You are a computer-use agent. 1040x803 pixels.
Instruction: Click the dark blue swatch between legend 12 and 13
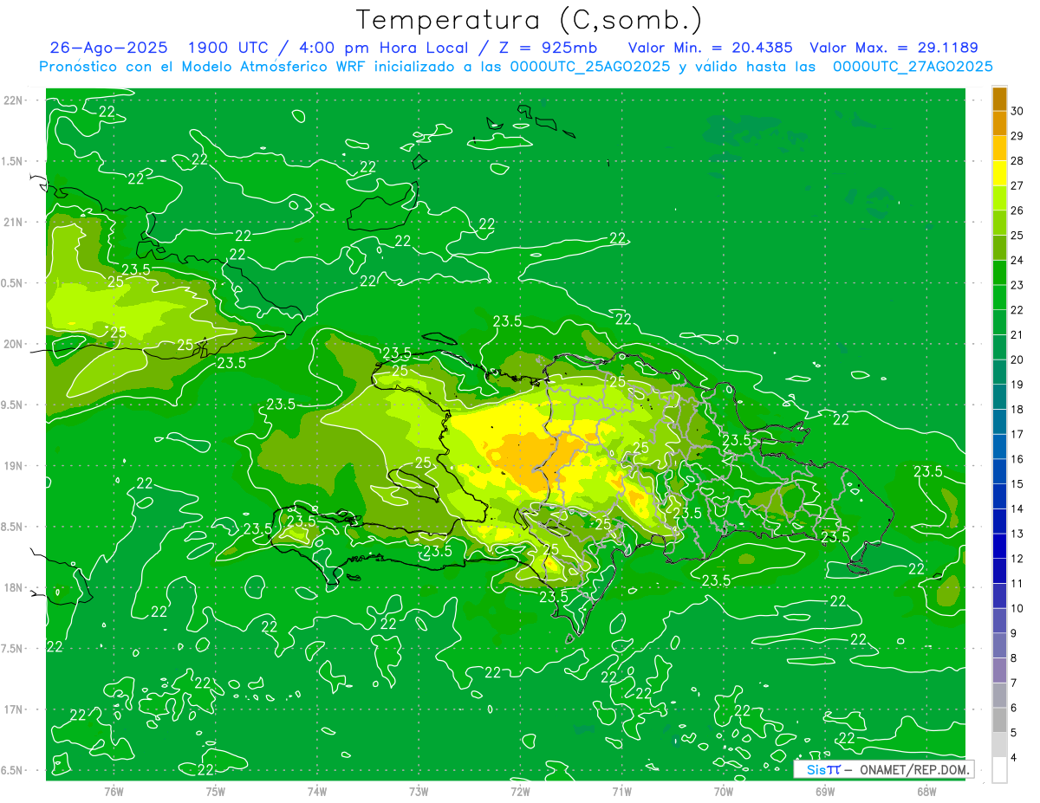(999, 546)
